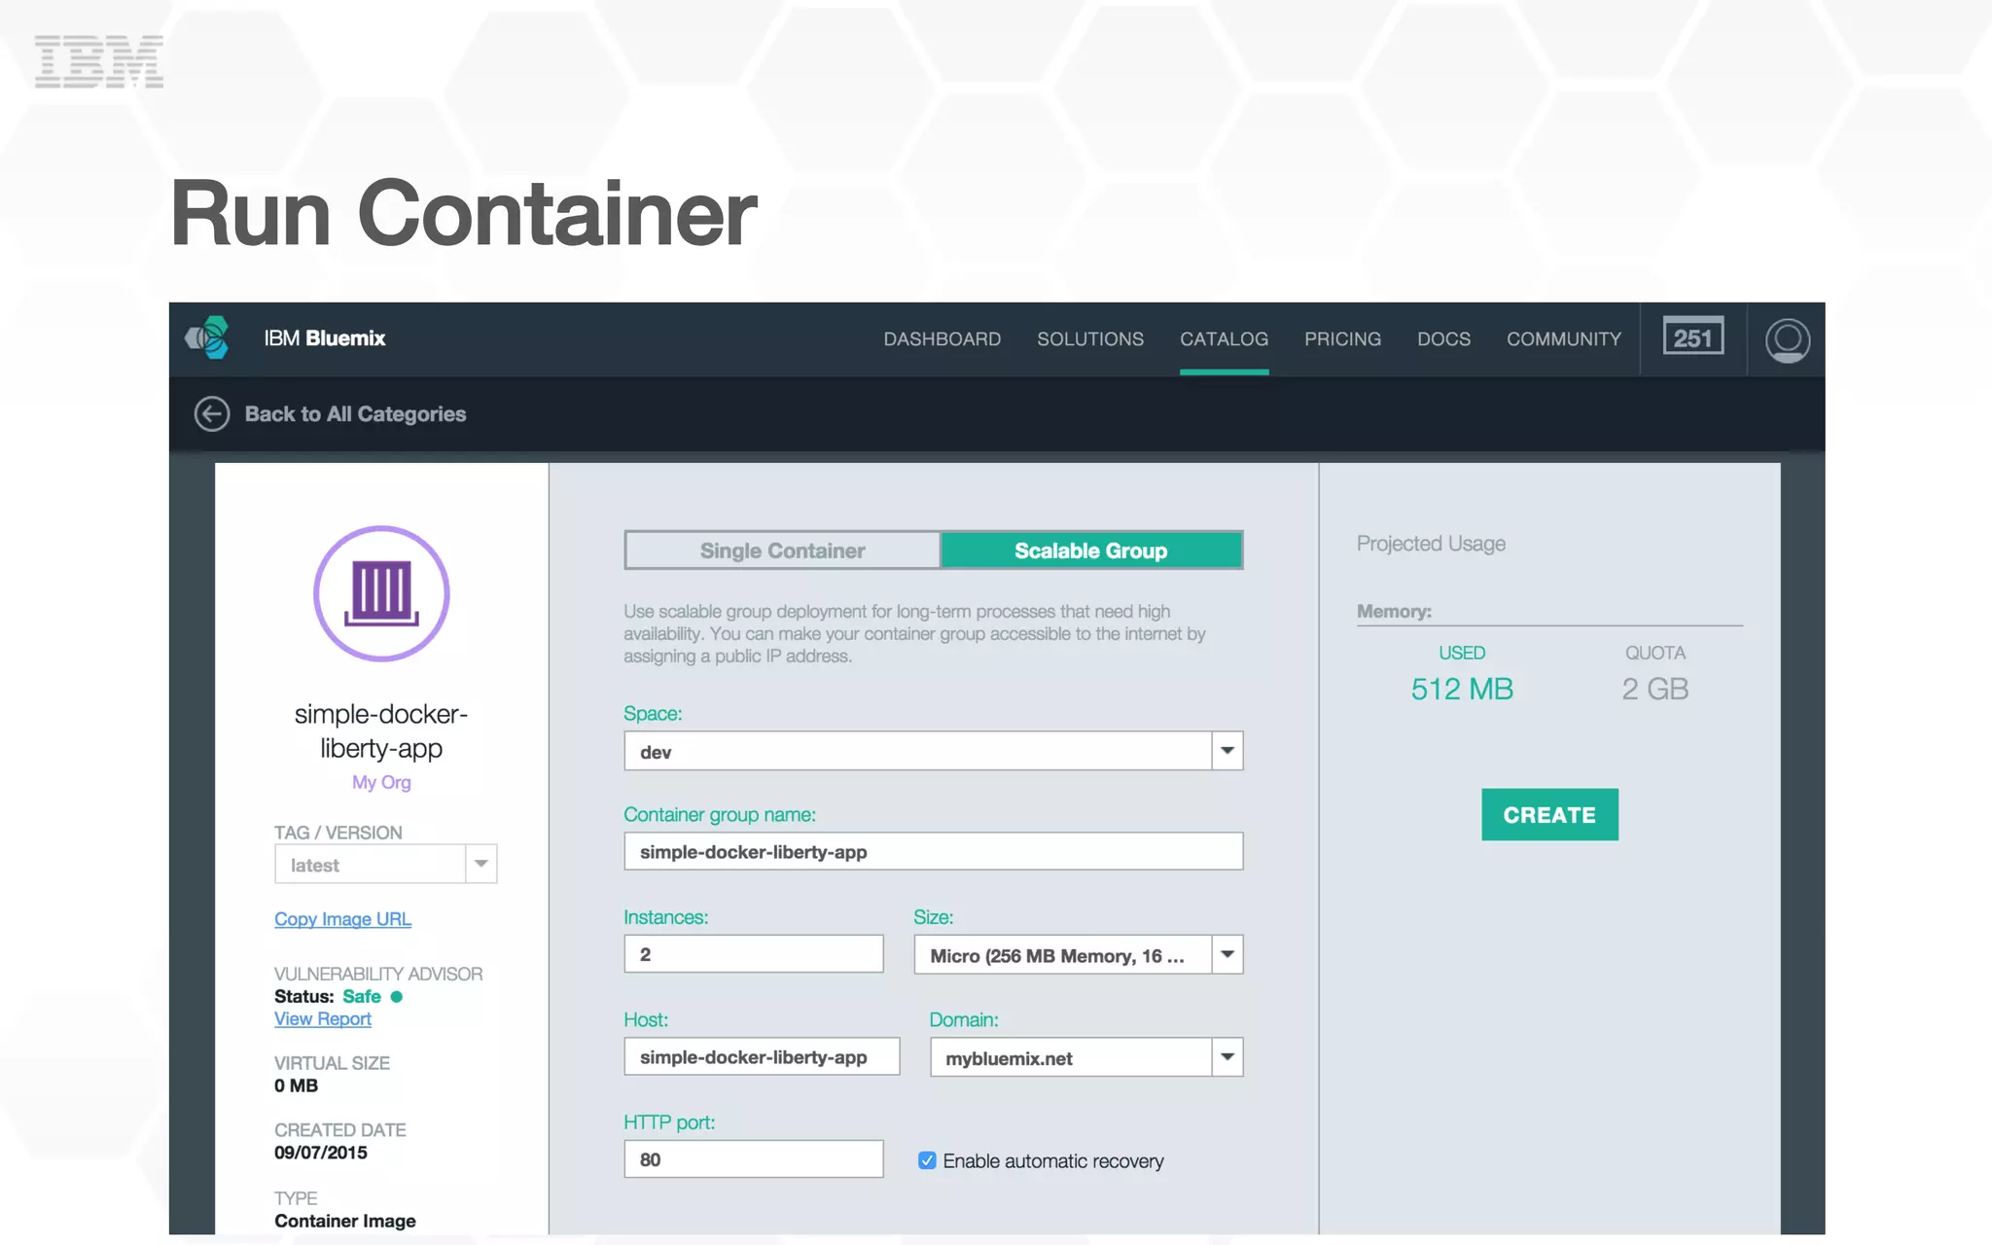This screenshot has height=1245, width=1992.
Task: Click the Container Image type value
Action: coord(345,1221)
